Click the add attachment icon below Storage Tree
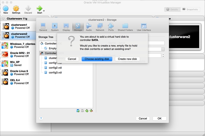The image size is (205, 136). tap(78, 111)
